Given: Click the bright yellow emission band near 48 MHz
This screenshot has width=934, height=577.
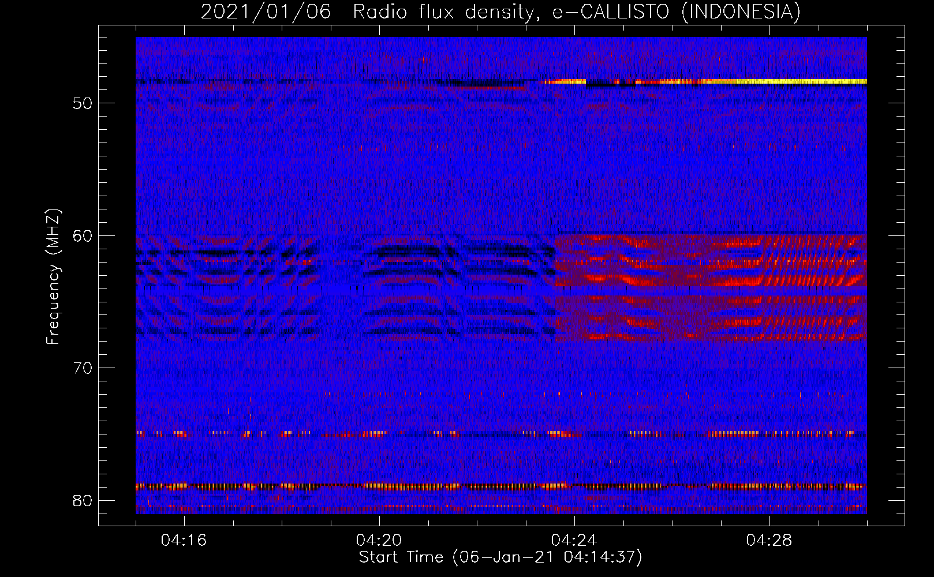Looking at the screenshot, I should [750, 82].
